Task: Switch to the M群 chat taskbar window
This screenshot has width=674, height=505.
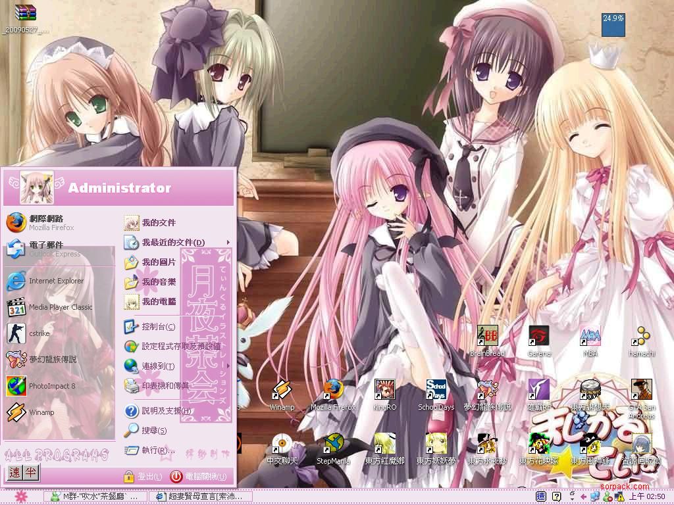Action: pyautogui.click(x=95, y=496)
